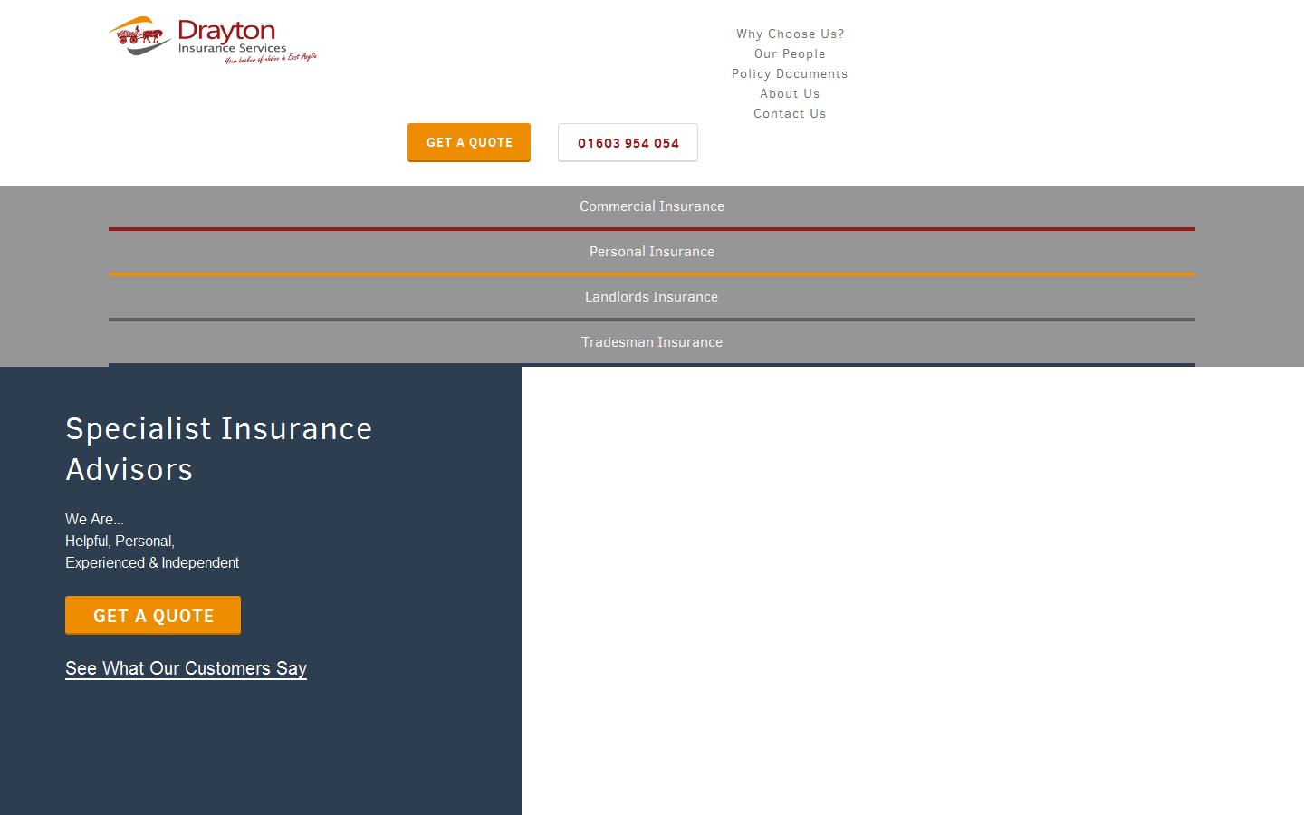Select the Landlords Insurance menu item

(651, 296)
